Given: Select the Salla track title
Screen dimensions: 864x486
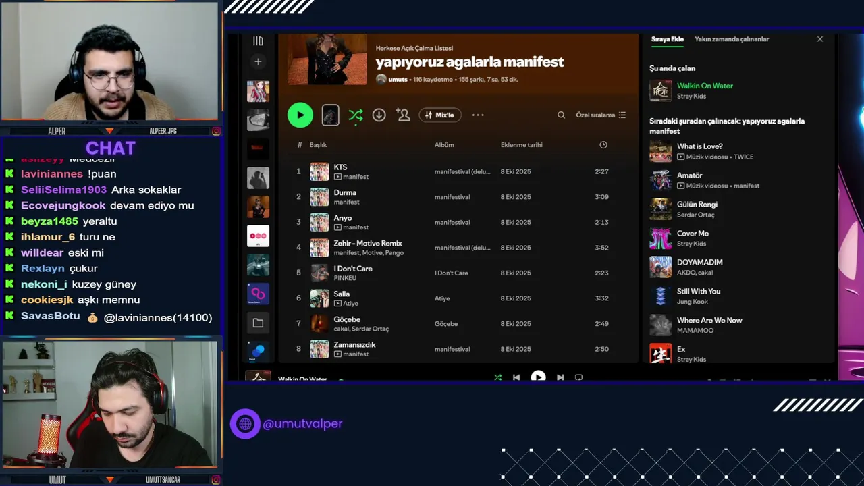Looking at the screenshot, I should click(342, 294).
